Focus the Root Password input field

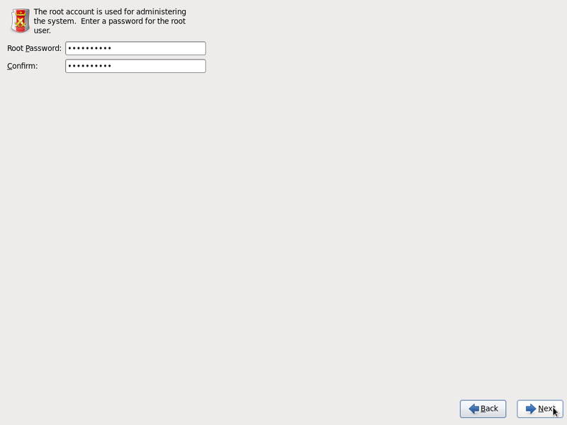click(135, 48)
